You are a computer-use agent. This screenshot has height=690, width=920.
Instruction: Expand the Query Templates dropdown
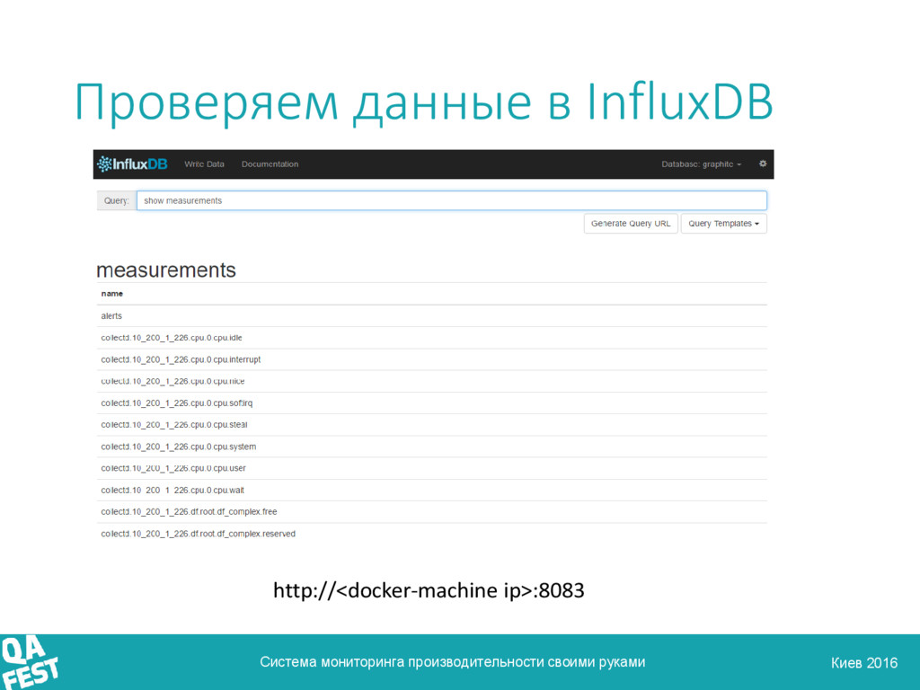click(x=723, y=224)
